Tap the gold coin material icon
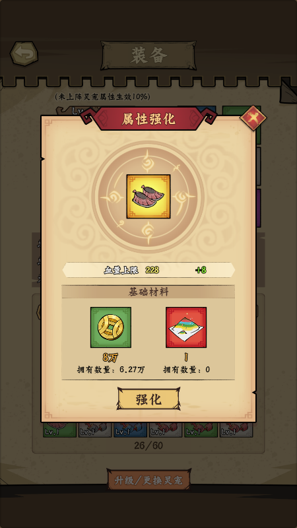 111,327
